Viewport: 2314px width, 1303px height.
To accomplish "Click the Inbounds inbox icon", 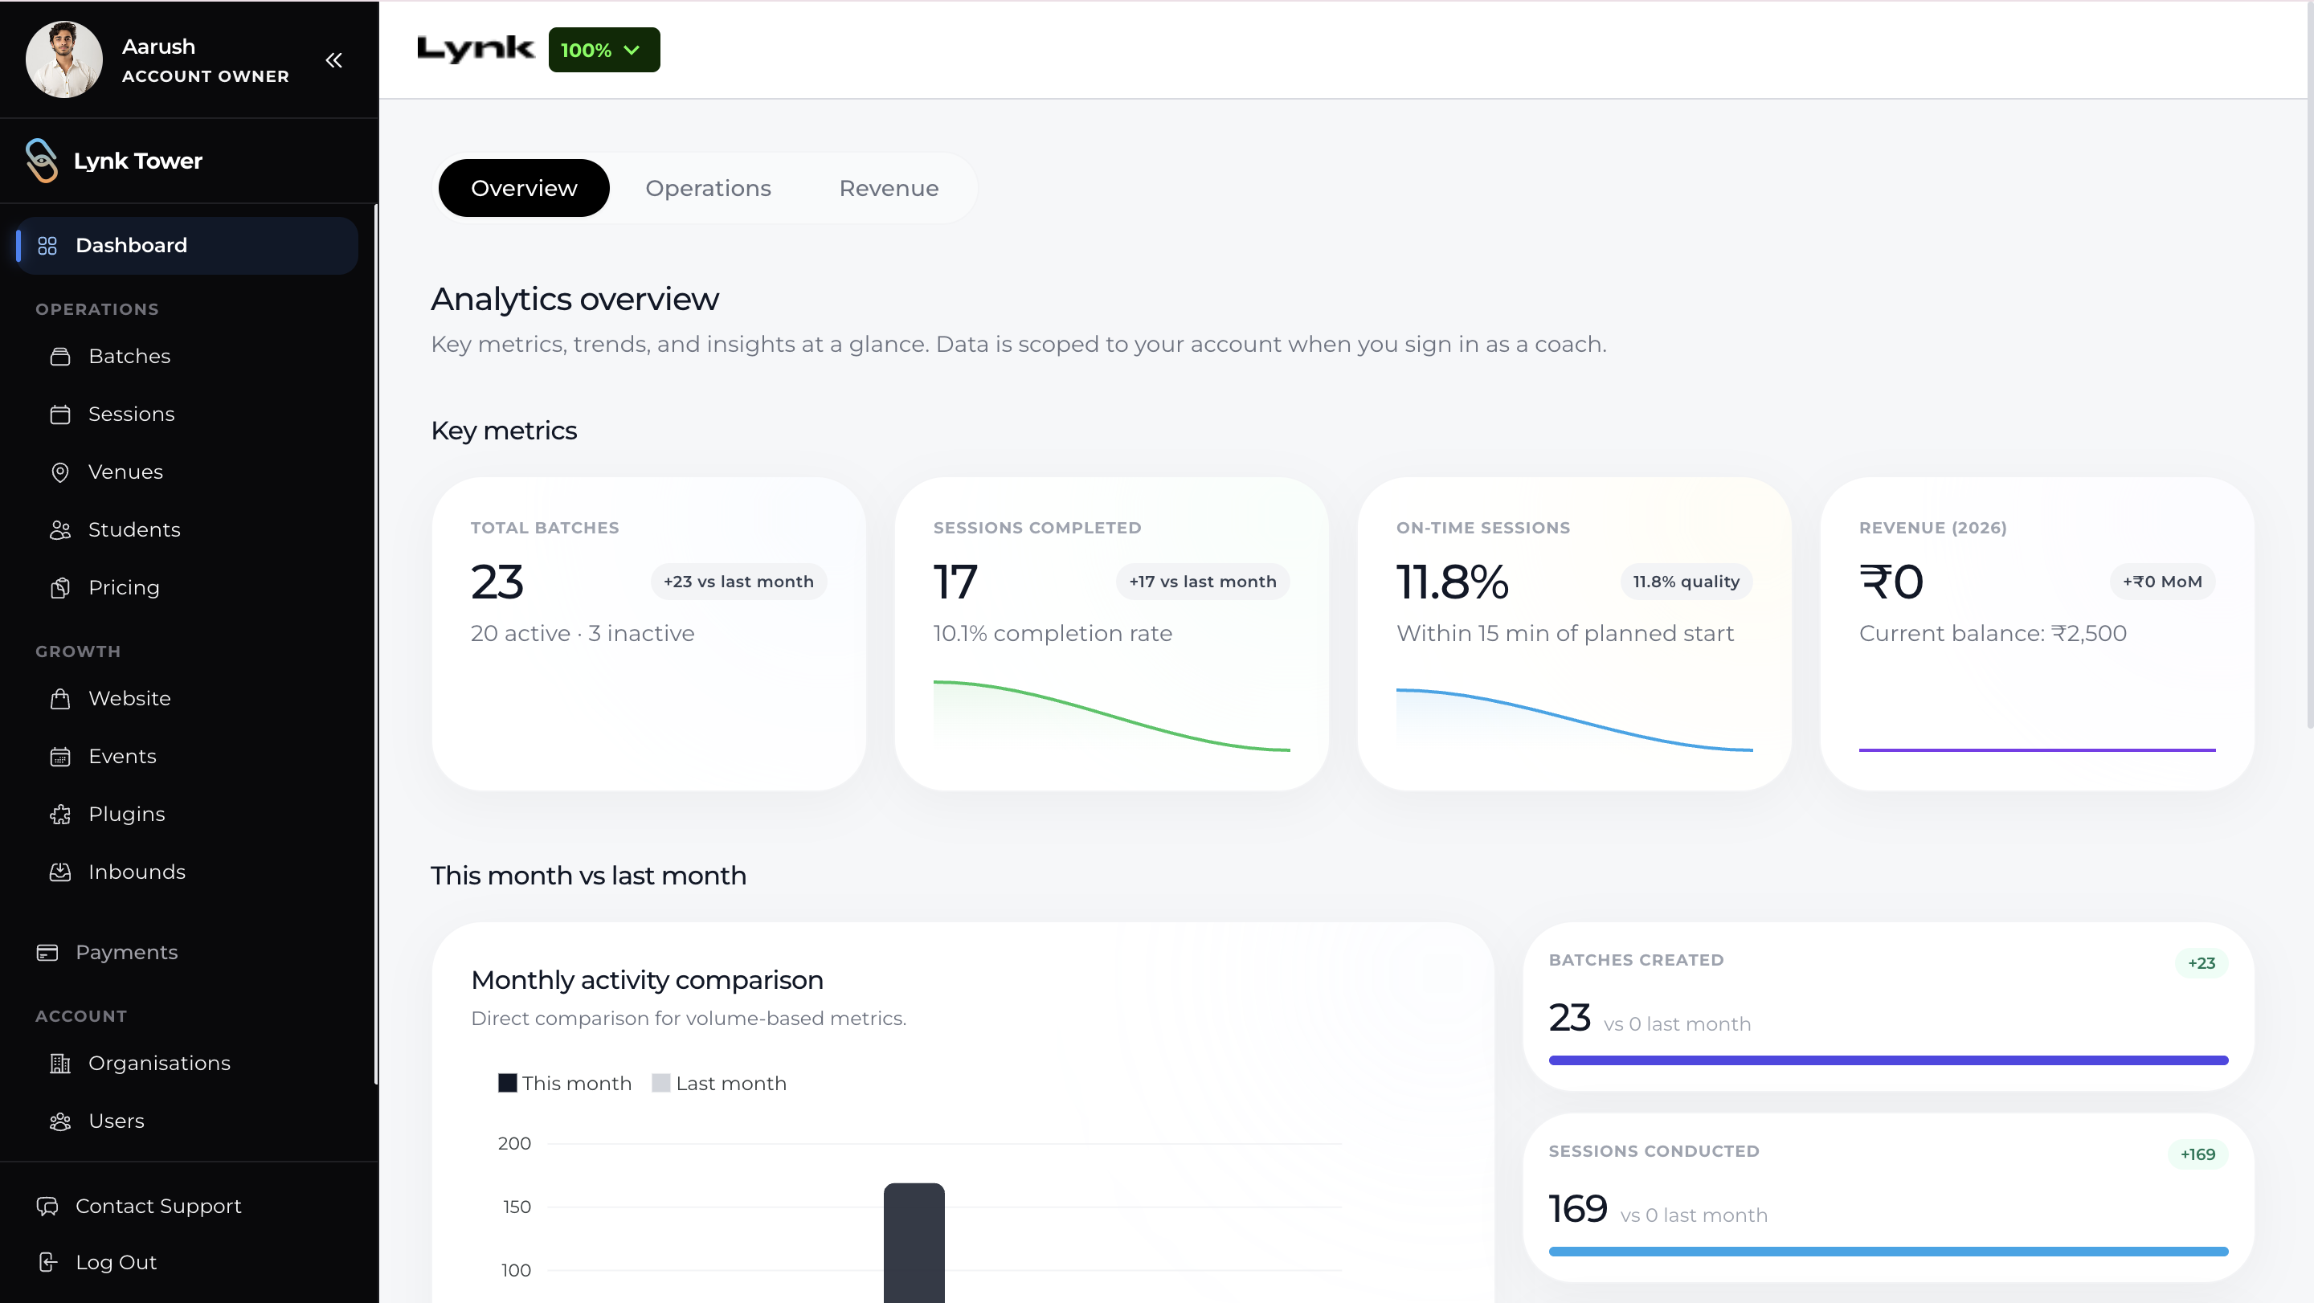I will pos(60,872).
